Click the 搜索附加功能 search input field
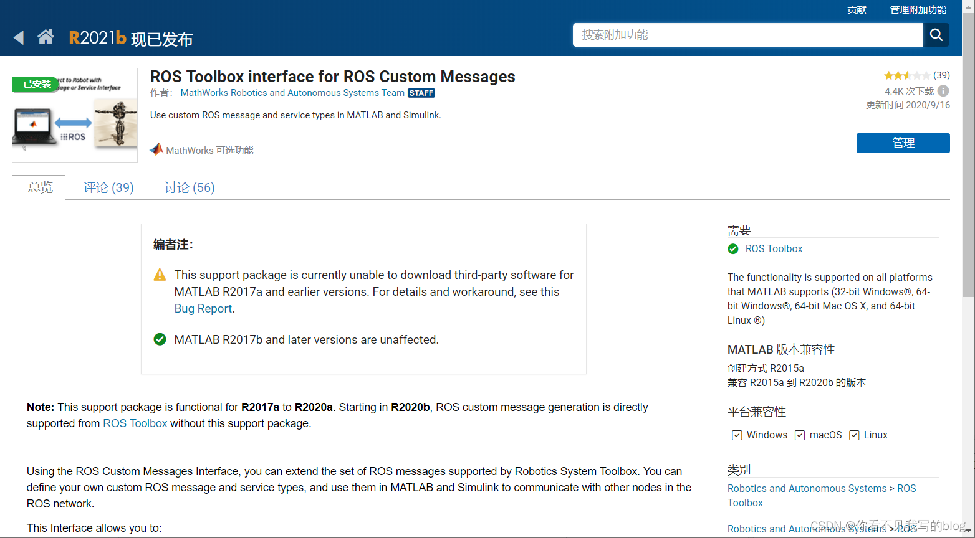This screenshot has width=975, height=538. pyautogui.click(x=747, y=35)
